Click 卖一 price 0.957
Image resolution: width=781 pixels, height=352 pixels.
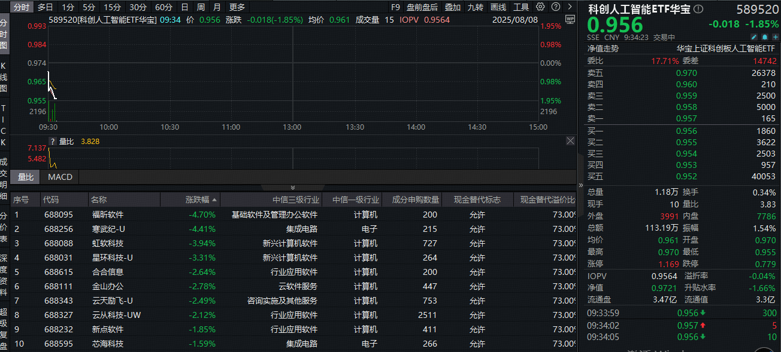click(x=686, y=118)
